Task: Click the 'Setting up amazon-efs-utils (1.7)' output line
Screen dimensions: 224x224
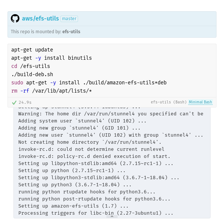Action: pos(73,206)
